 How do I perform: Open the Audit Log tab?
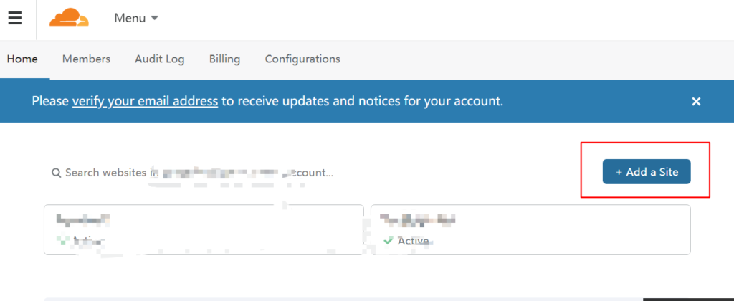pos(159,59)
